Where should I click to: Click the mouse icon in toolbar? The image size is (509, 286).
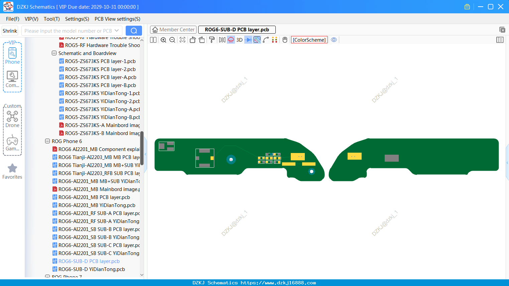point(285,40)
